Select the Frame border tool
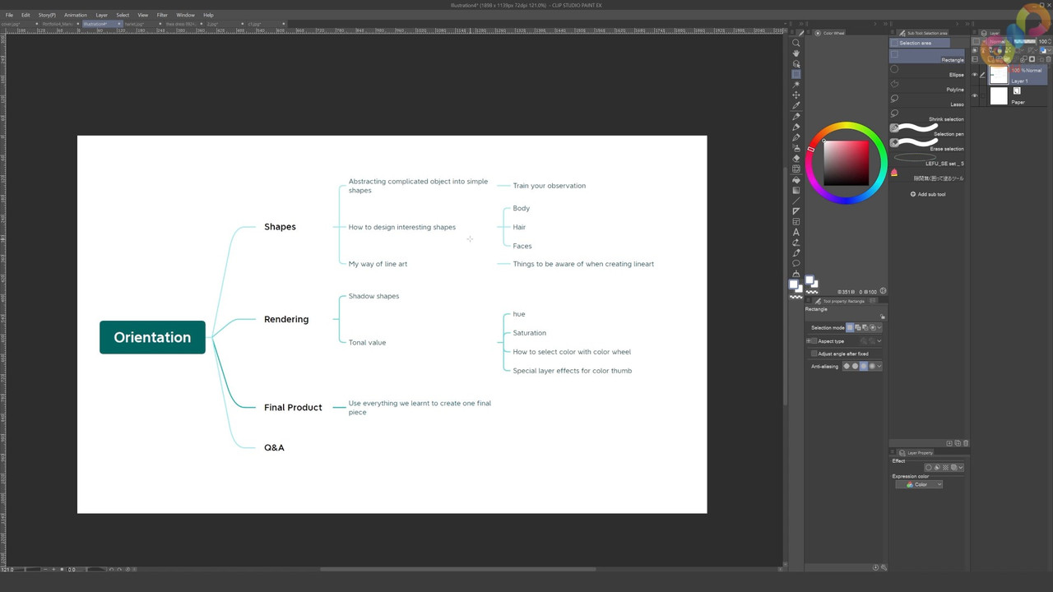Viewport: 1053px width, 592px height. (796, 222)
